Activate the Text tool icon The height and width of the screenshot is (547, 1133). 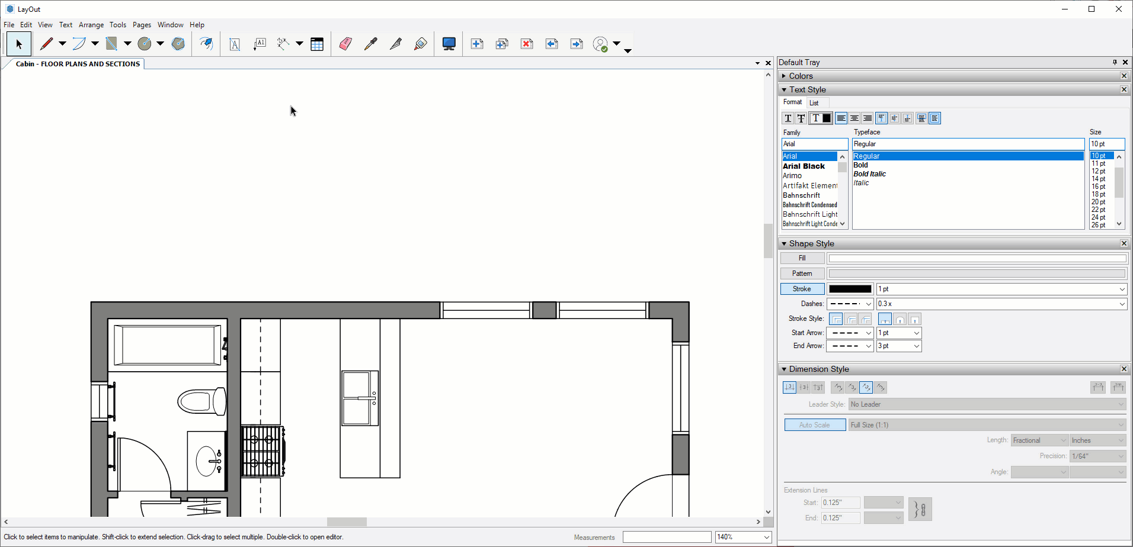(x=235, y=44)
